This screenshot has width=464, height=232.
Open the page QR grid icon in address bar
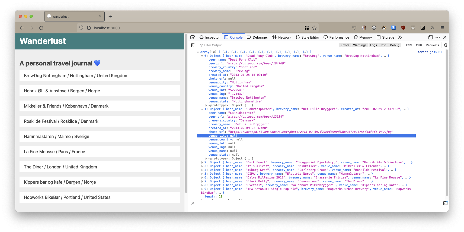[307, 28]
